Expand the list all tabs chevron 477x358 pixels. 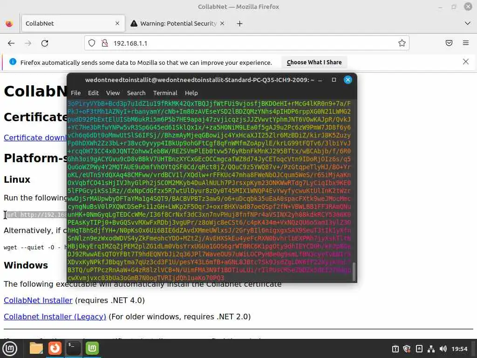click(468, 23)
